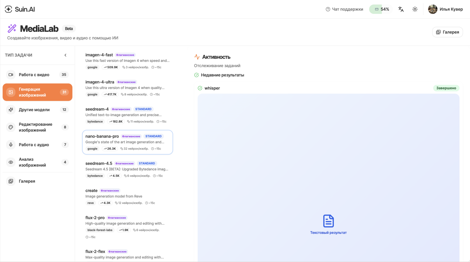Open the support chat help icon

[x=328, y=9]
